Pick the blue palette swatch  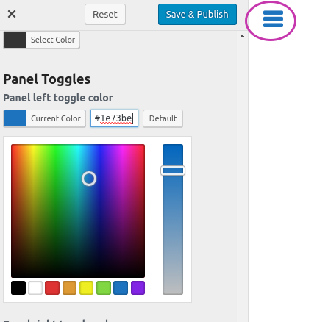click(x=121, y=287)
